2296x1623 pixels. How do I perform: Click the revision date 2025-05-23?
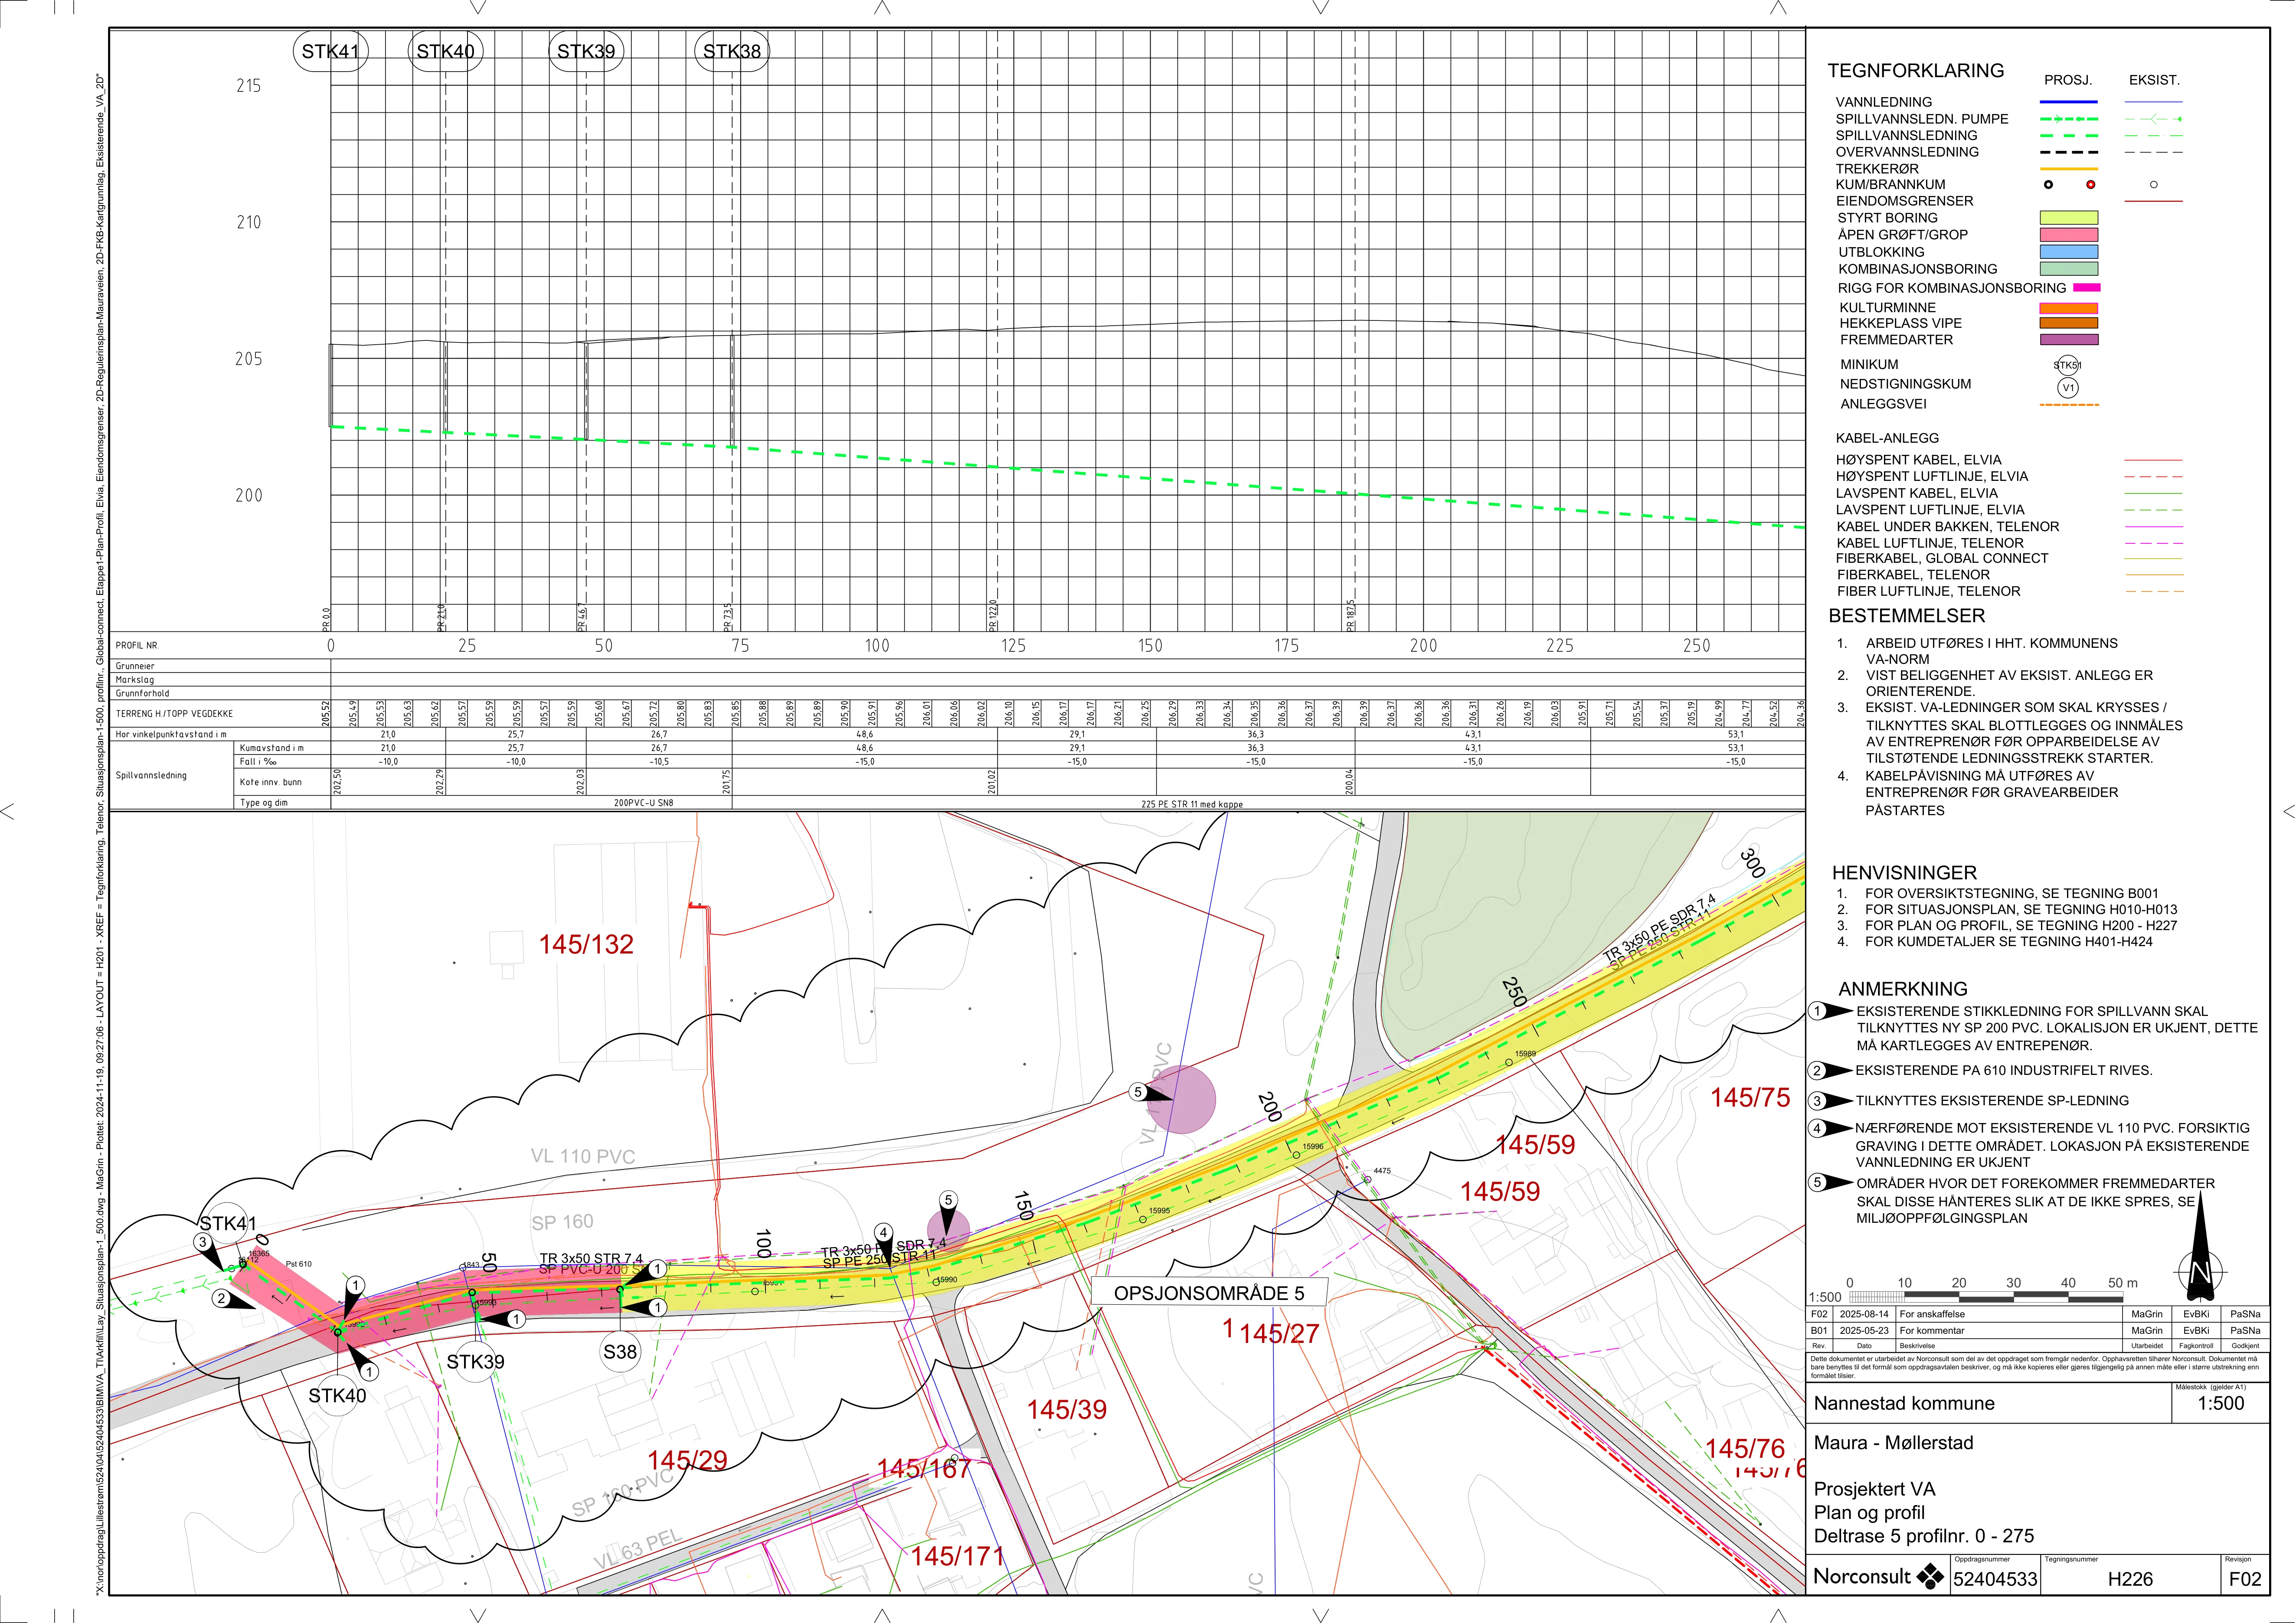coord(1865,1331)
